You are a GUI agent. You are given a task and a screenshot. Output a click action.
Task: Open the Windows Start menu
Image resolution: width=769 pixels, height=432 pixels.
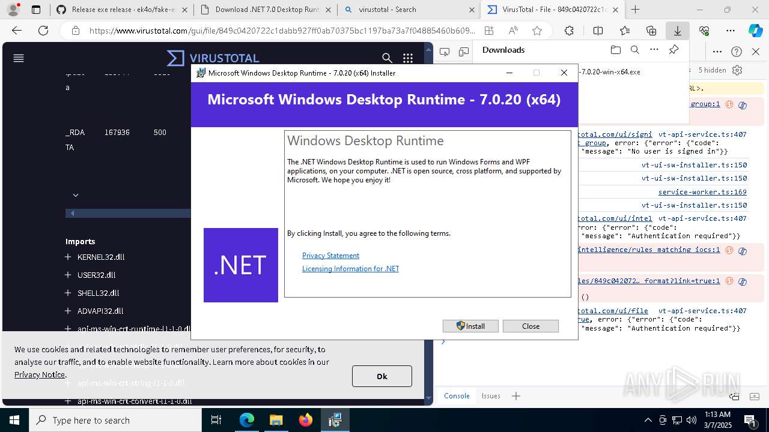[14, 420]
